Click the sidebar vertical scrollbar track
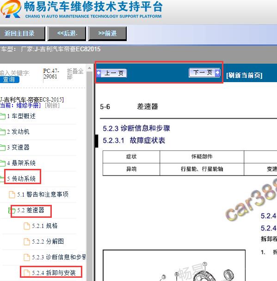This screenshot has height=281, width=277. point(89,176)
